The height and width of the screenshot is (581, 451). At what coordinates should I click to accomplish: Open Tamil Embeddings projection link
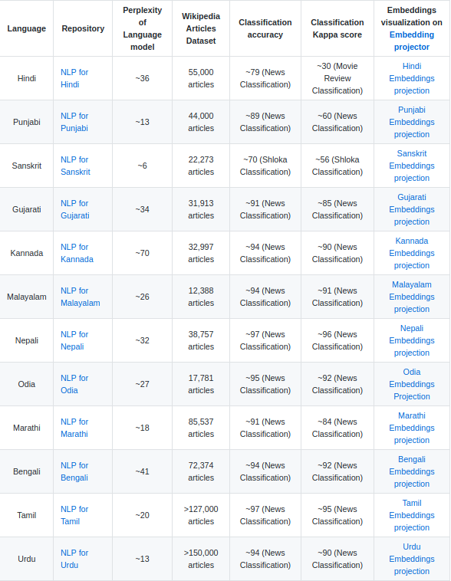(412, 515)
